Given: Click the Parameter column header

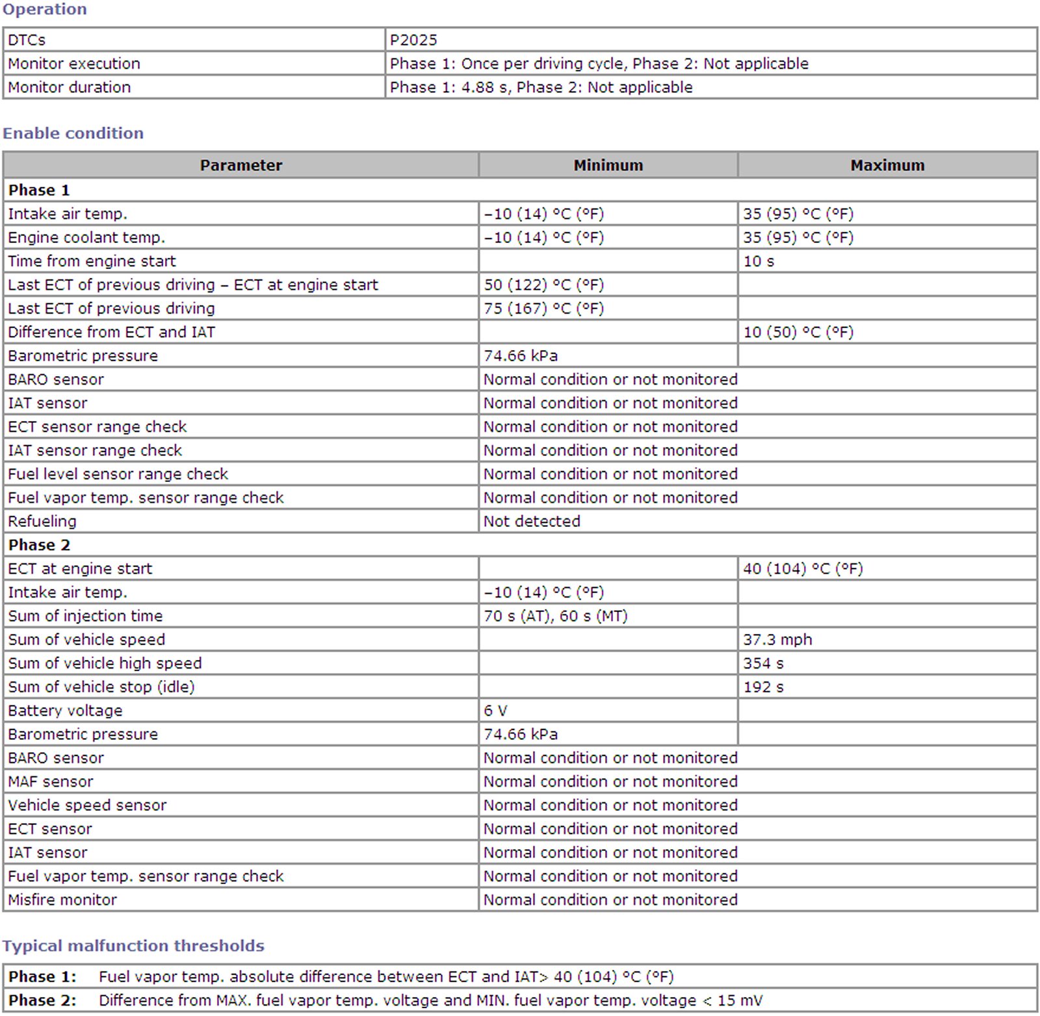Looking at the screenshot, I should tap(240, 166).
